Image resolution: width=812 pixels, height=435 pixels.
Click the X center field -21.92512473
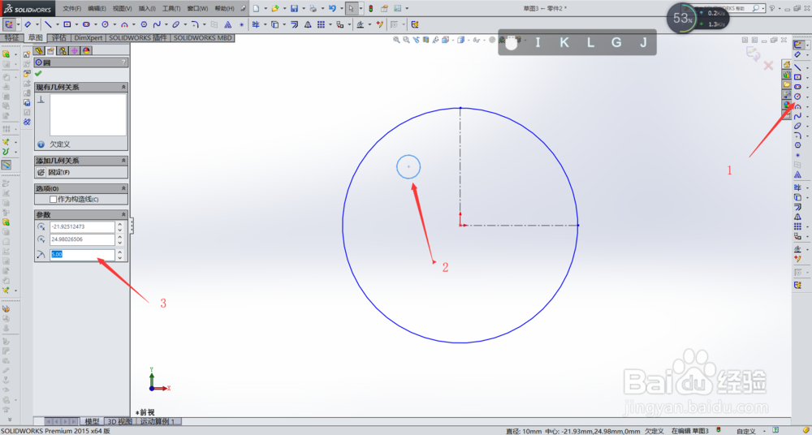pyautogui.click(x=82, y=226)
